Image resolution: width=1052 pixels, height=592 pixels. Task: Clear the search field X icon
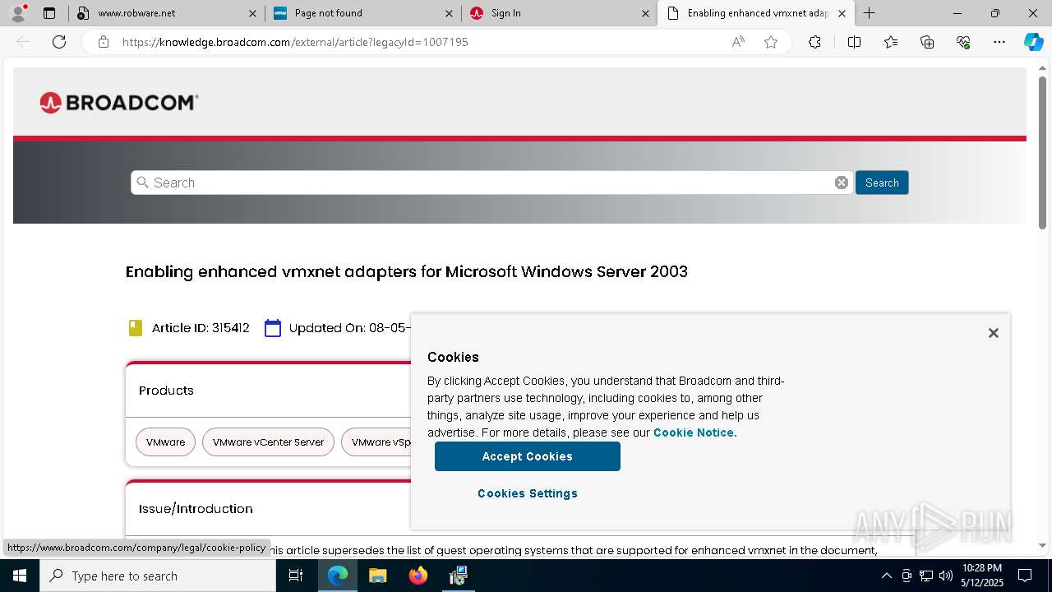click(842, 183)
